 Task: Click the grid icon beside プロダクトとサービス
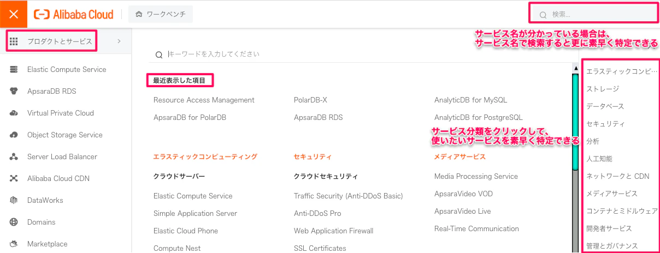click(14, 41)
